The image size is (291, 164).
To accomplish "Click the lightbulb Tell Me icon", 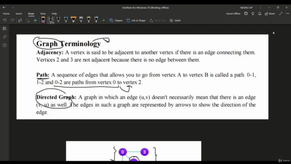I will pos(253,14).
